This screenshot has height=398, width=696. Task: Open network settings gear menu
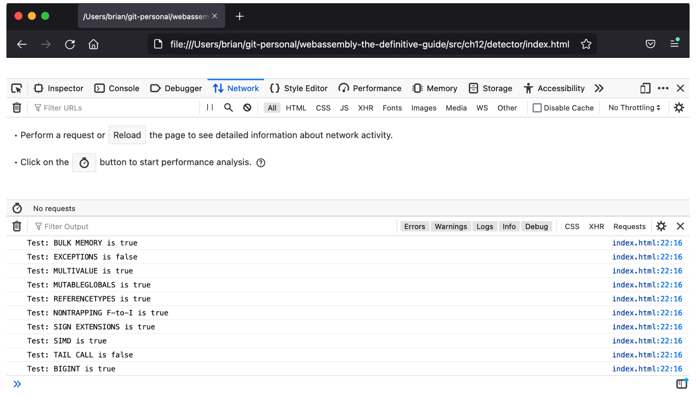tap(679, 108)
